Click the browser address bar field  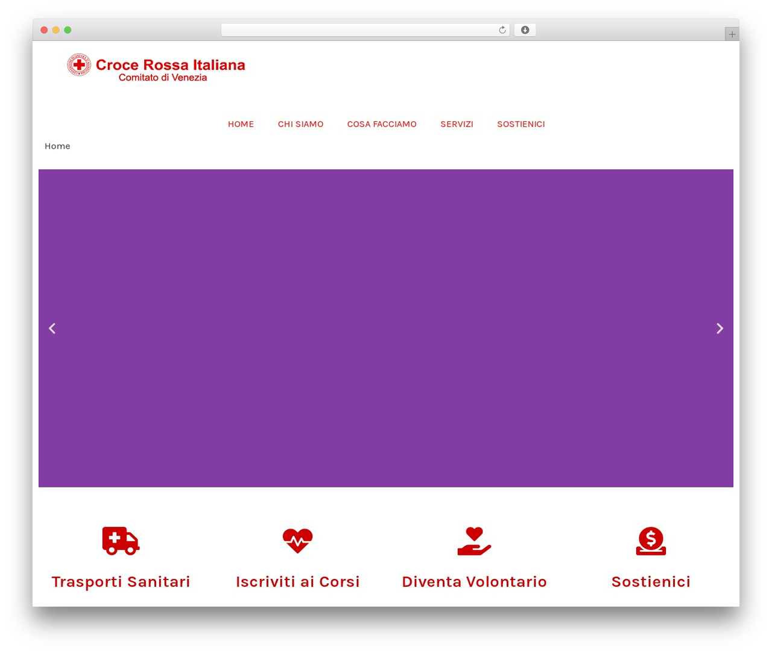coord(365,30)
